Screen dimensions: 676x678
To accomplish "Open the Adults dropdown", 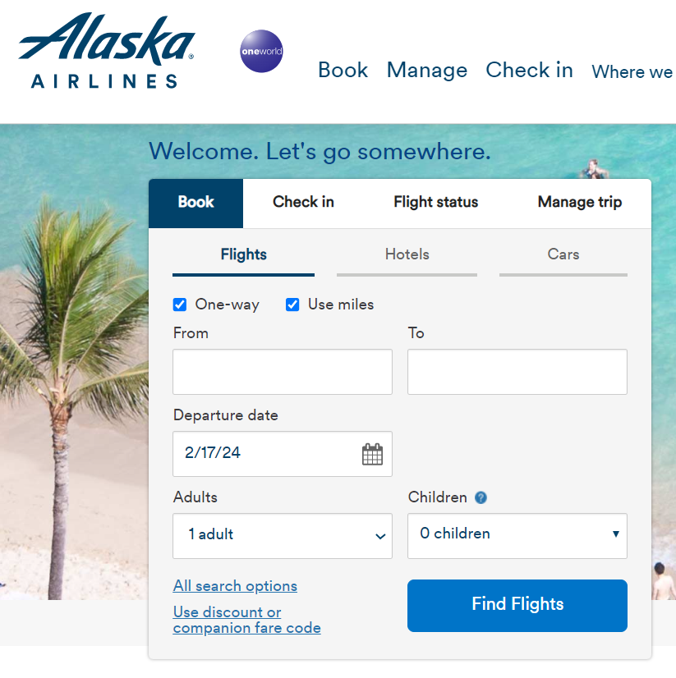I will click(282, 535).
